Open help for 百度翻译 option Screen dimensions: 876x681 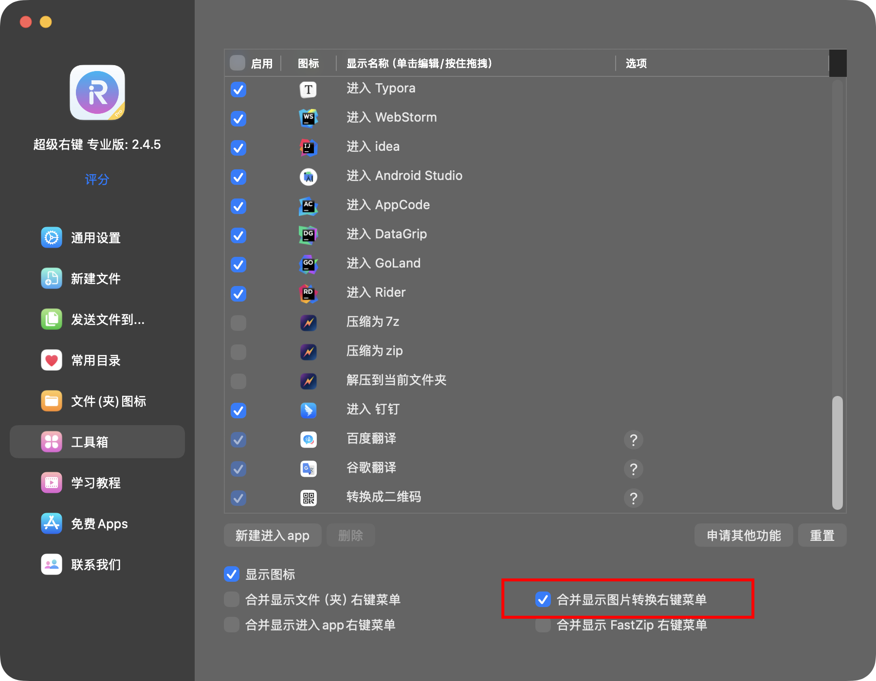[633, 440]
